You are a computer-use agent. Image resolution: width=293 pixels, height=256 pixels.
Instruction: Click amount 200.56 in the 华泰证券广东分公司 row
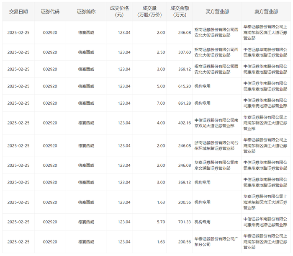(x=185, y=242)
